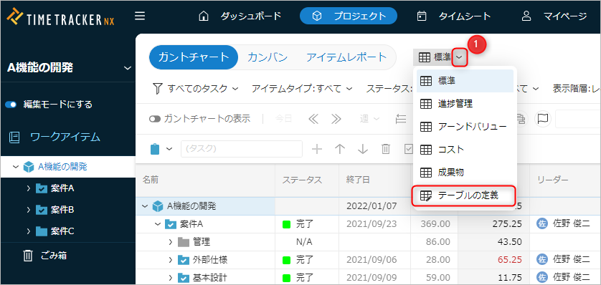Collapse 案件A row in table
The height and width of the screenshot is (285, 601).
[158, 224]
